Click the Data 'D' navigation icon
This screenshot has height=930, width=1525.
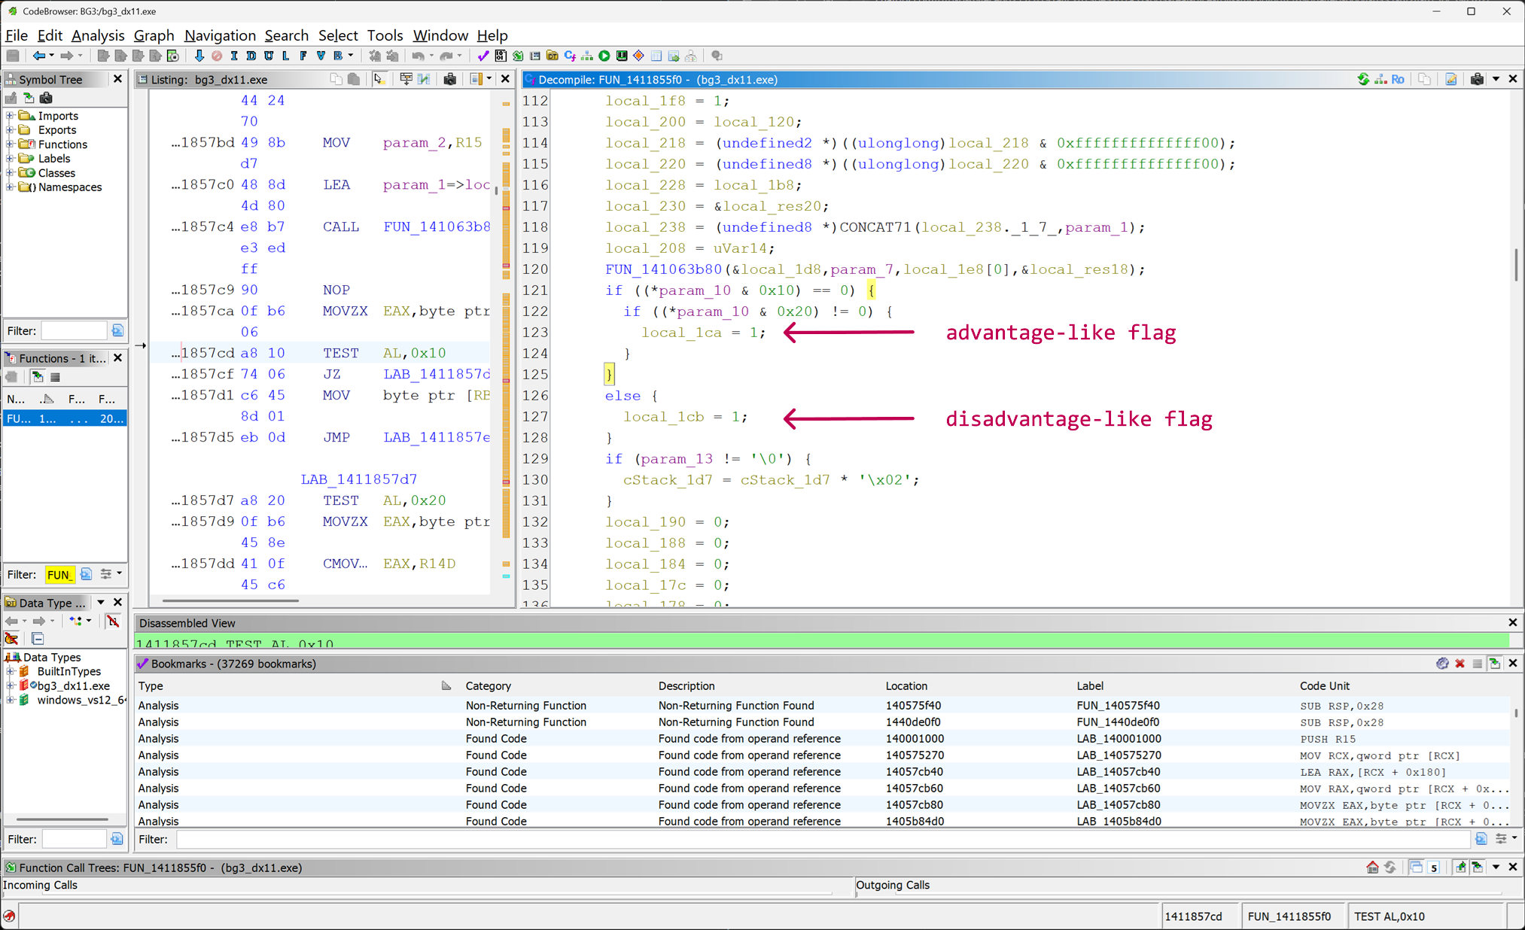pyautogui.click(x=251, y=56)
